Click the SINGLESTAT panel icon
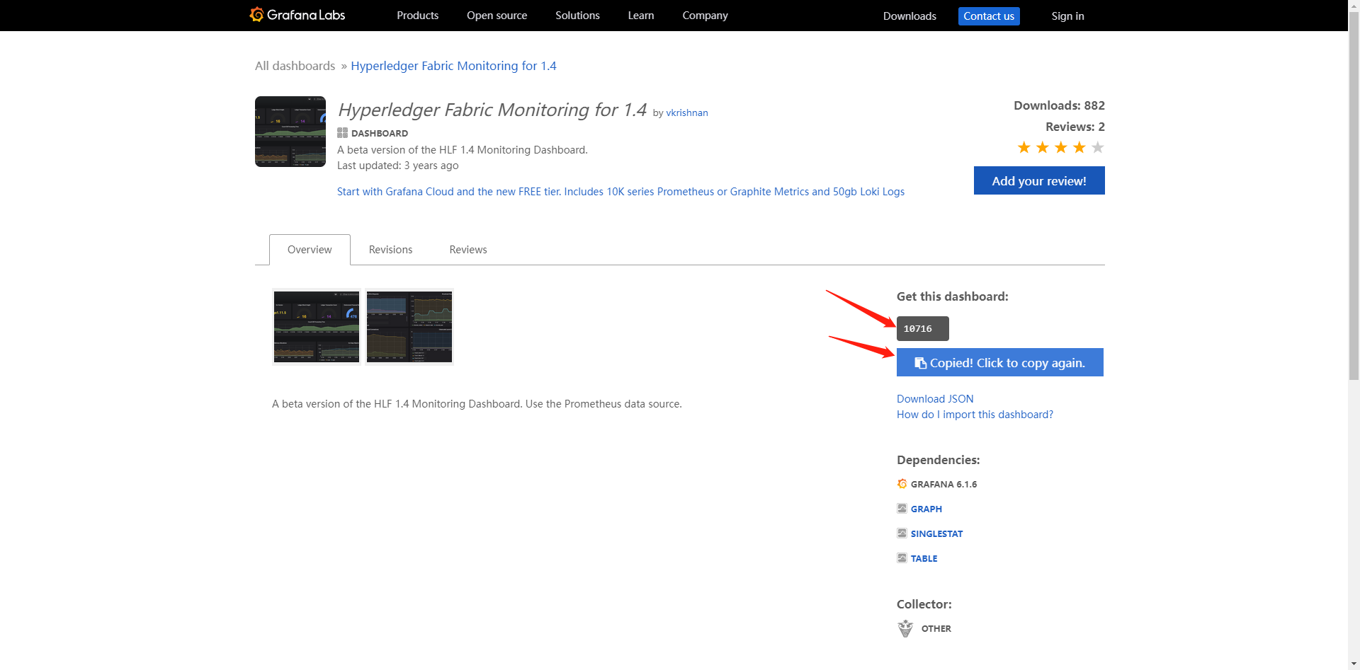 click(902, 533)
